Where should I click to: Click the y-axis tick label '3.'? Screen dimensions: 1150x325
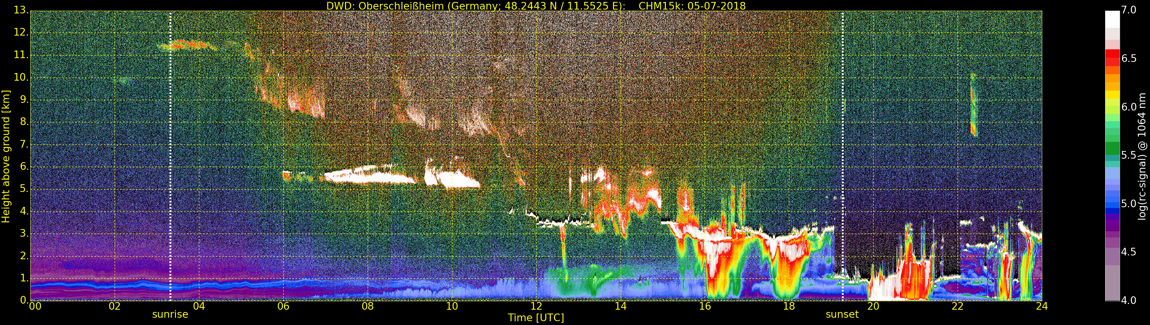pyautogui.click(x=24, y=233)
